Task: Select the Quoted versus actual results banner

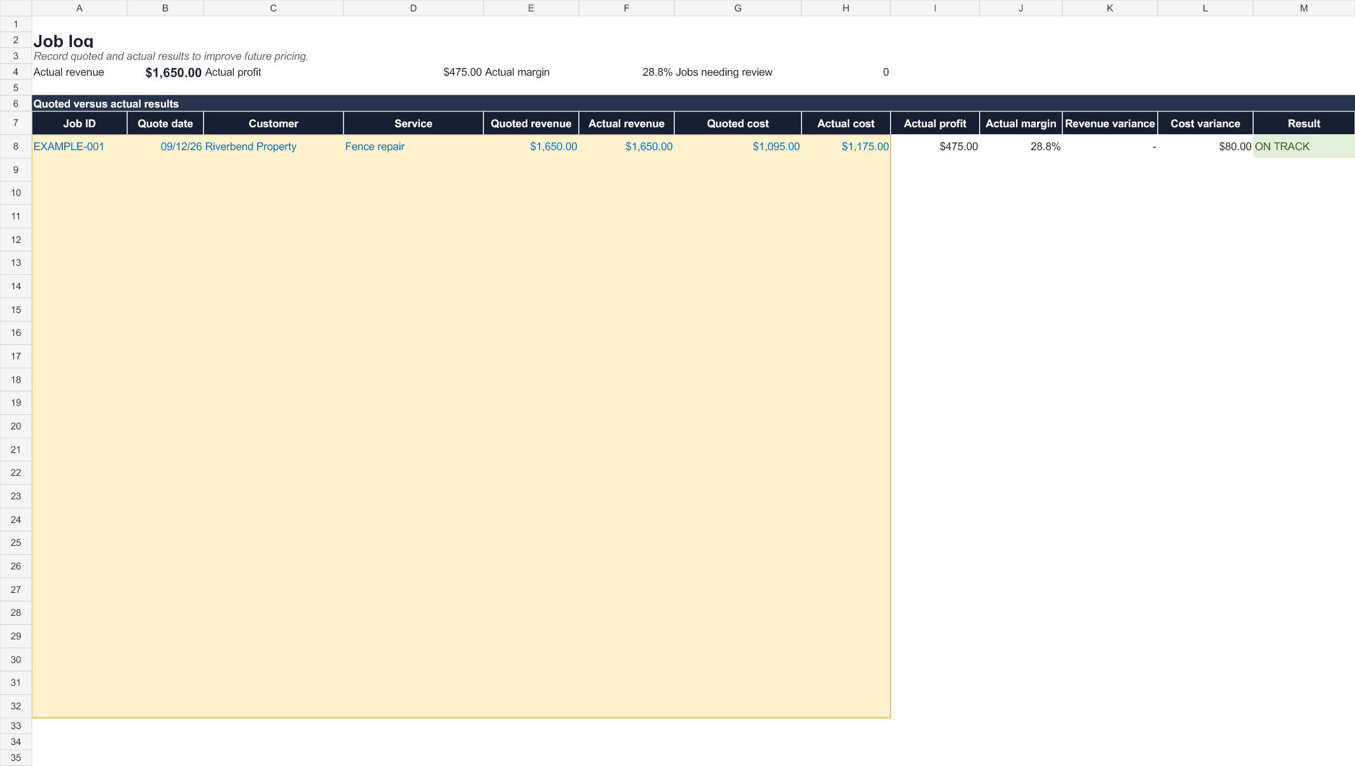Action: tap(693, 104)
